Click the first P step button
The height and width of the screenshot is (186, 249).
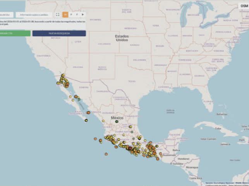pos(71,14)
